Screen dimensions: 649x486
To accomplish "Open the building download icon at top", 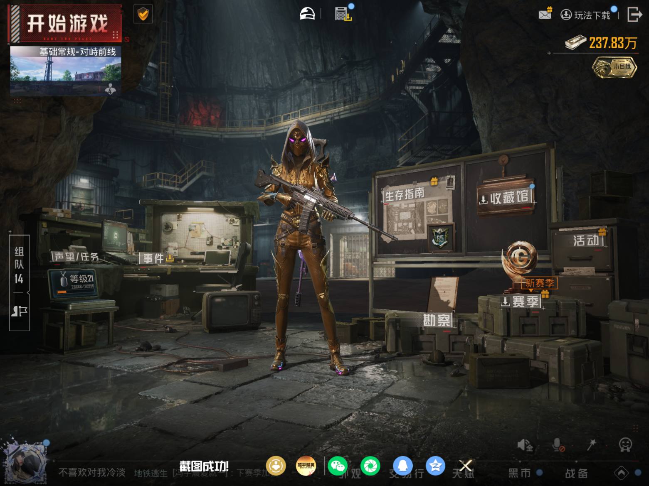I will (343, 14).
